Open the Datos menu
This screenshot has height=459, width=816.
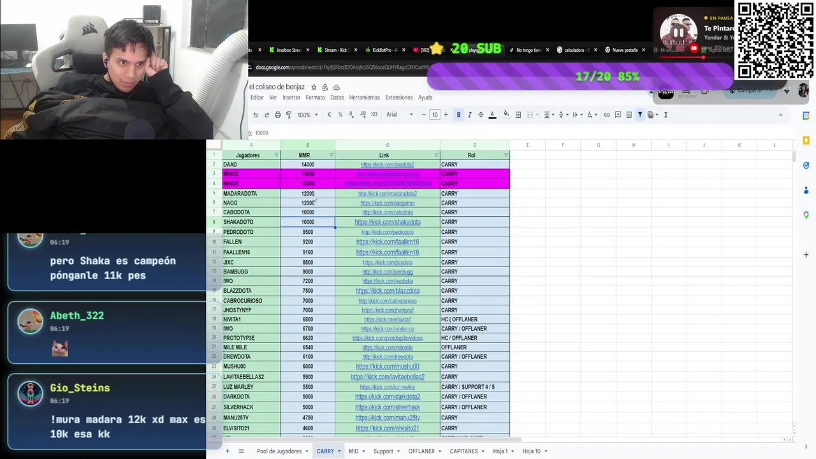click(337, 98)
